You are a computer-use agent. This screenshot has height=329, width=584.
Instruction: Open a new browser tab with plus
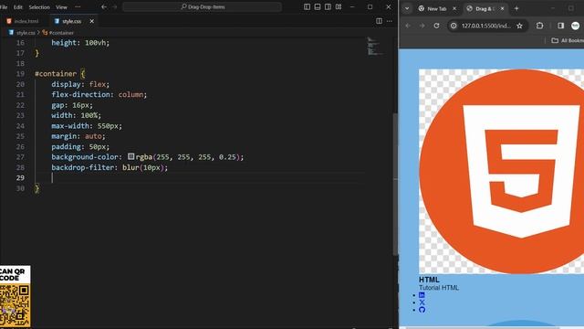pyautogui.click(x=516, y=8)
